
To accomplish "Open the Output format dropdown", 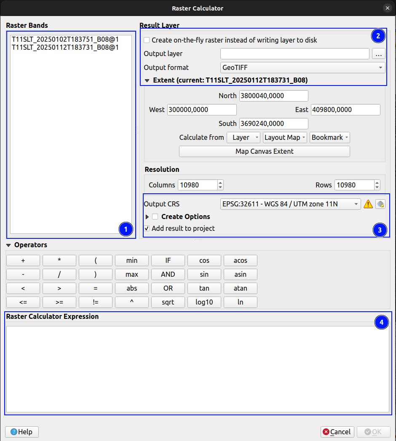I will [x=302, y=67].
